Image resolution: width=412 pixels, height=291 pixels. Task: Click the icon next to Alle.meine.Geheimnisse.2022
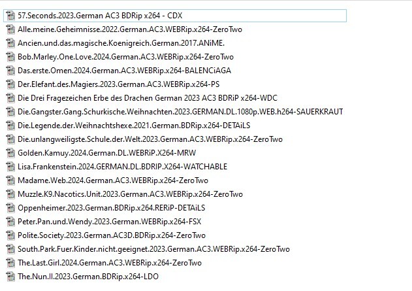coord(10,29)
